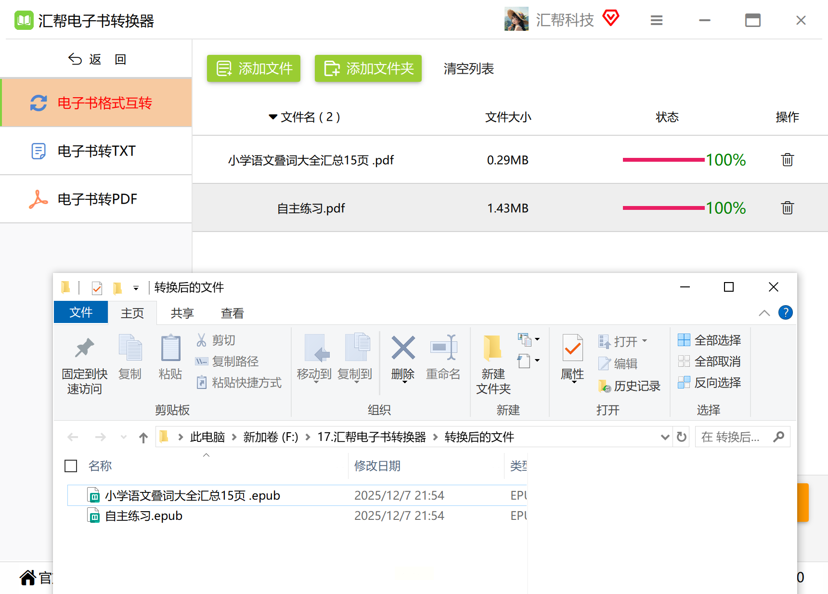Open the hamburger menu in converter title bar
The width and height of the screenshot is (828, 594).
[x=657, y=20]
